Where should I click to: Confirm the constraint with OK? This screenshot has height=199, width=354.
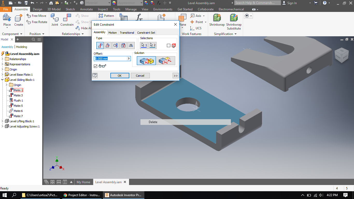pyautogui.click(x=119, y=75)
